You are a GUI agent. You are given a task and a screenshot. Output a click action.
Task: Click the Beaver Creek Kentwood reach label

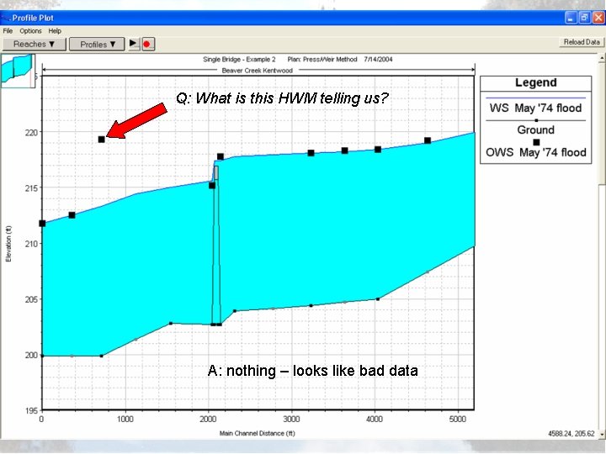click(x=257, y=71)
